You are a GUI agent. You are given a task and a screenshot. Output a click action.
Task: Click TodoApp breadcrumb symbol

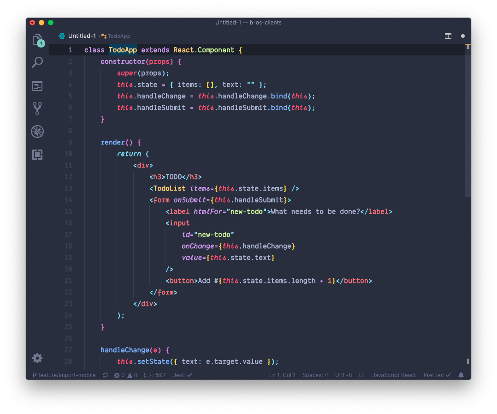[118, 36]
